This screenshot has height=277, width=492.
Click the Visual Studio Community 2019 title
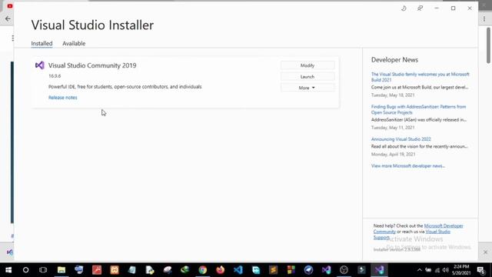click(x=92, y=65)
